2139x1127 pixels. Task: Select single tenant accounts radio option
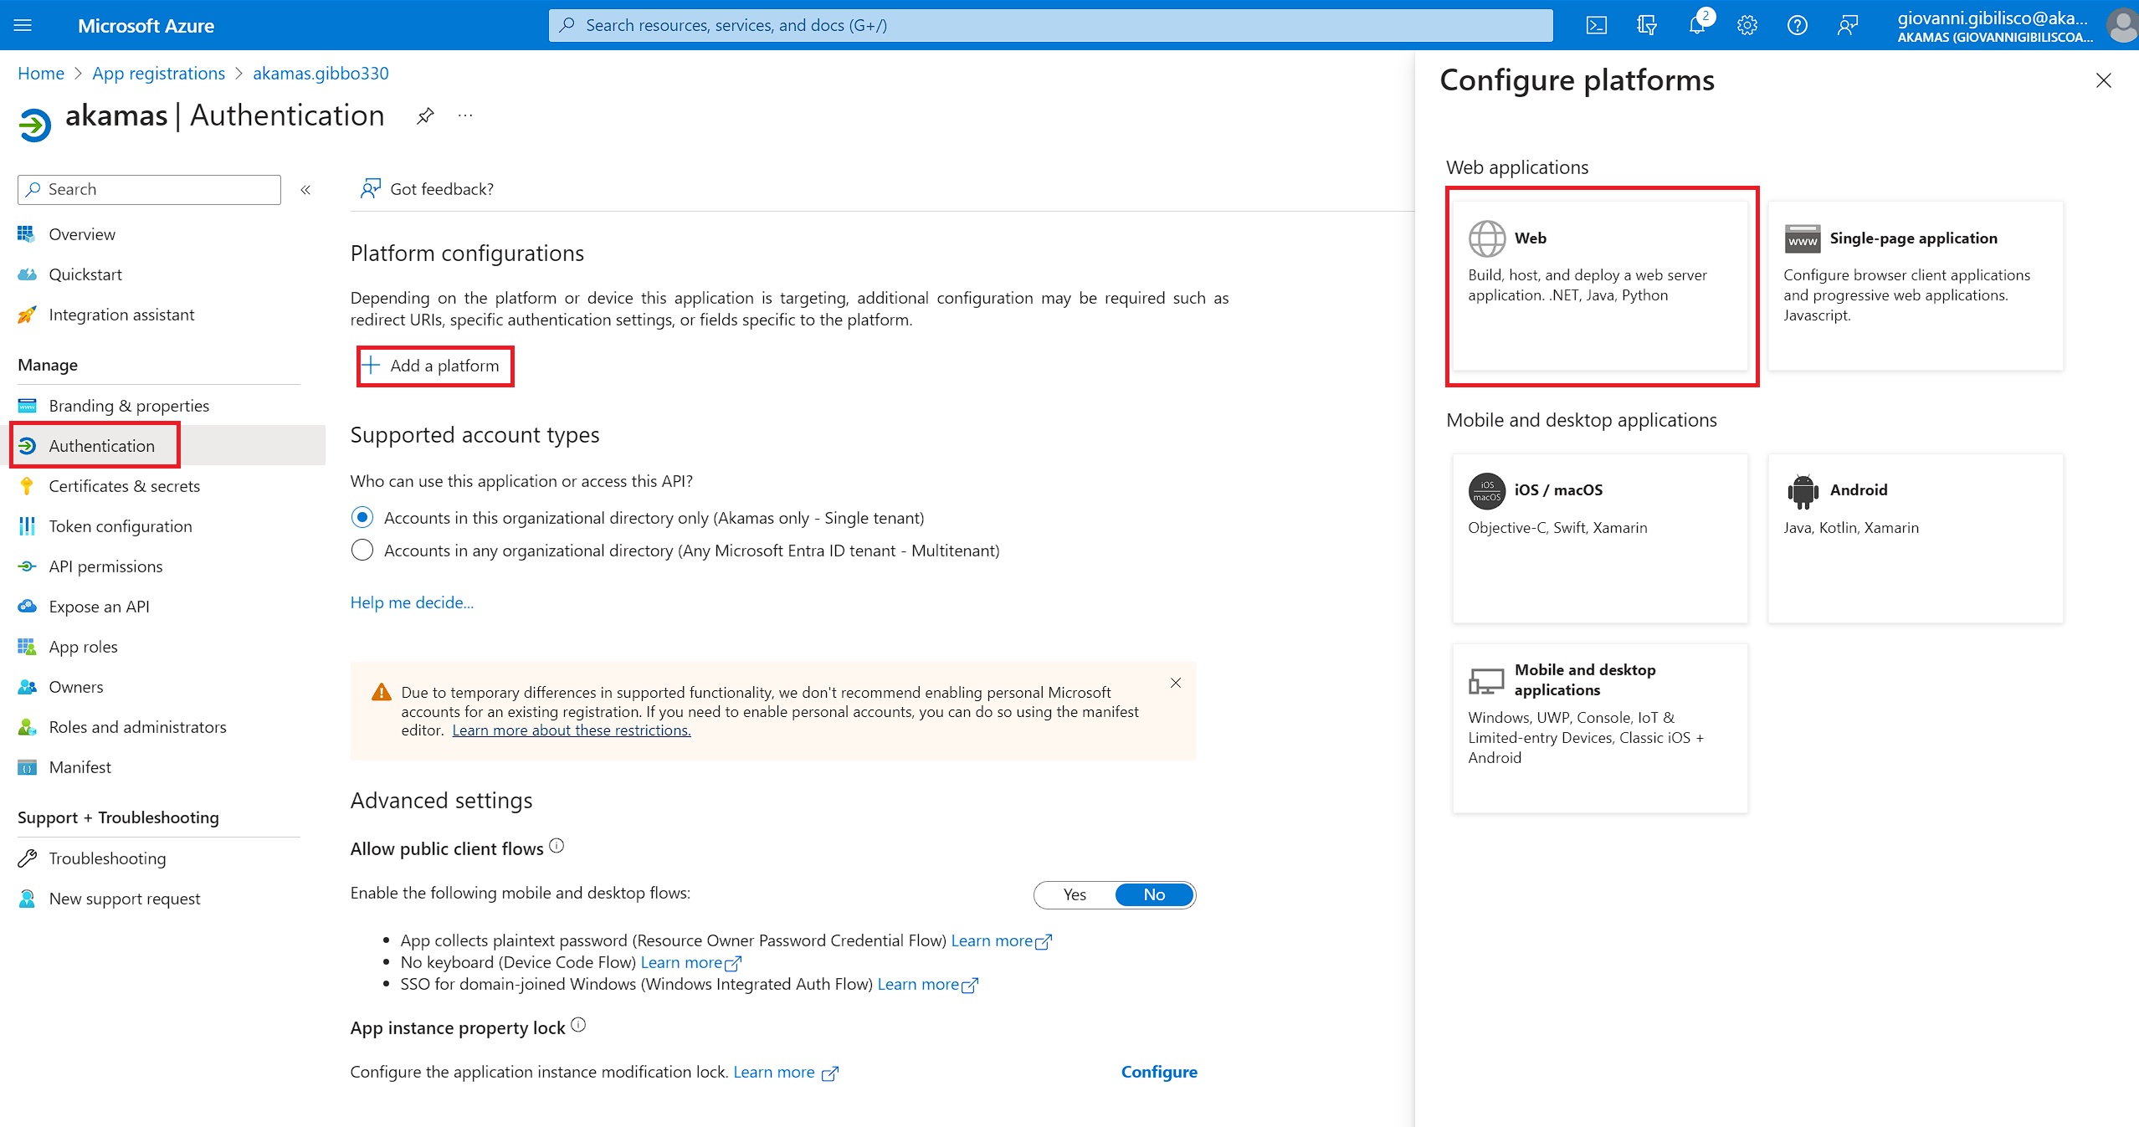coord(362,518)
